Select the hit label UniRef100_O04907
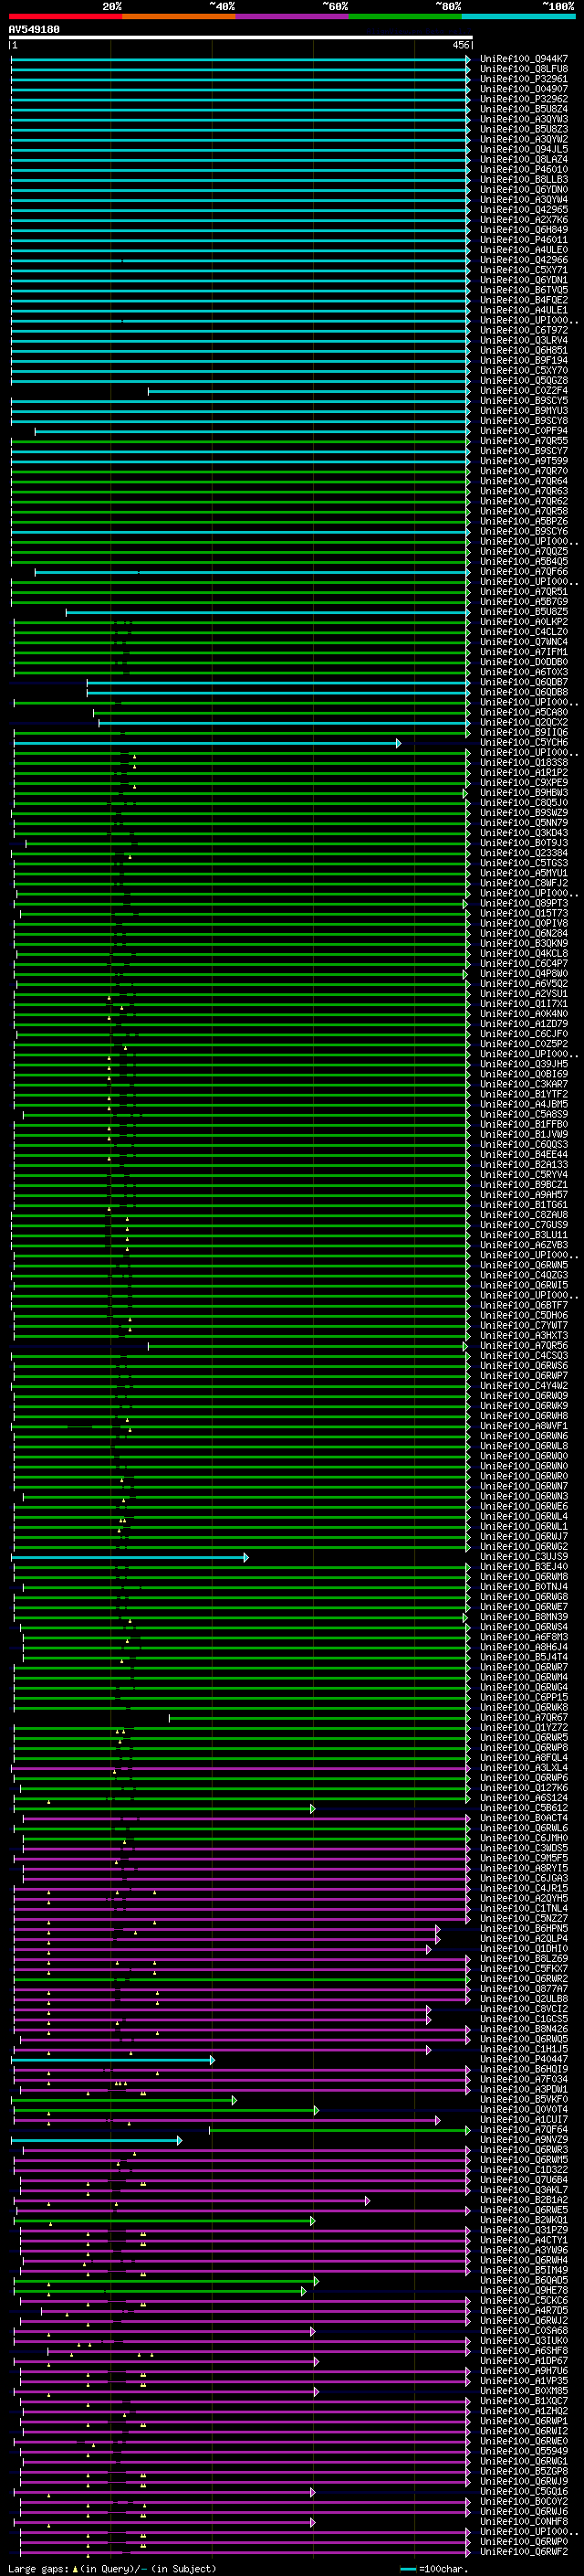Screen dimensions: 584x2576 (x=524, y=89)
